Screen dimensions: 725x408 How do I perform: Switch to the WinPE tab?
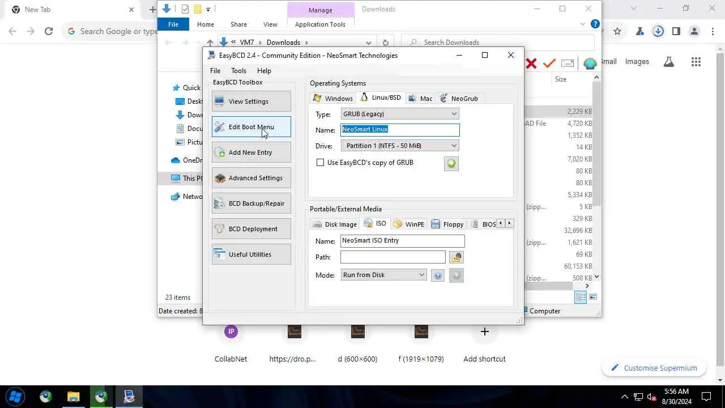409,224
